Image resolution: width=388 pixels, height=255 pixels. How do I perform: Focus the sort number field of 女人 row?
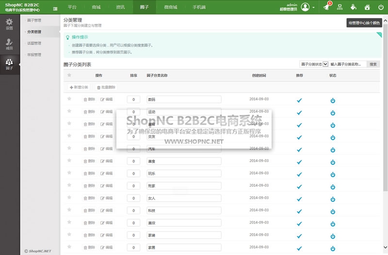coord(134,198)
